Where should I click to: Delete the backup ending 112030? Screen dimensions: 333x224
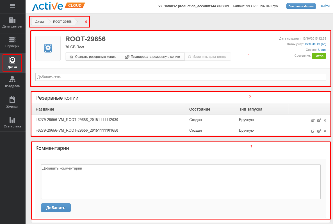(x=325, y=120)
